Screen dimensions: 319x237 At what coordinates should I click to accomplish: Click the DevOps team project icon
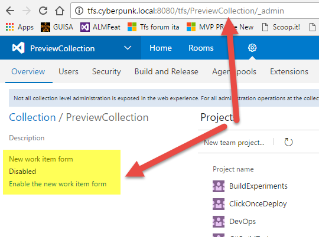click(219, 222)
